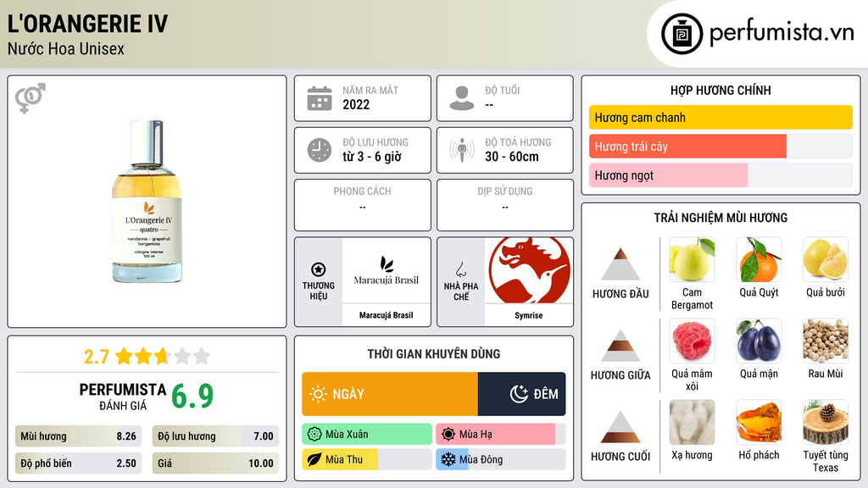Click the Hương cam chanh accord bar
This screenshot has height=488, width=868.
[x=721, y=117]
